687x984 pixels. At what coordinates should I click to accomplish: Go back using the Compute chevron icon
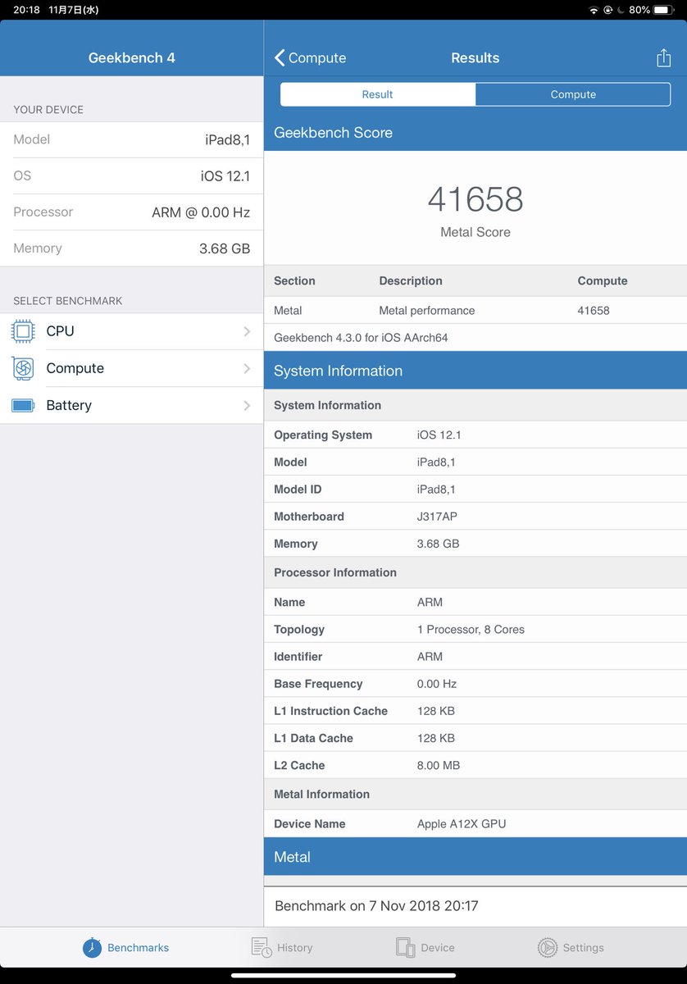[280, 57]
